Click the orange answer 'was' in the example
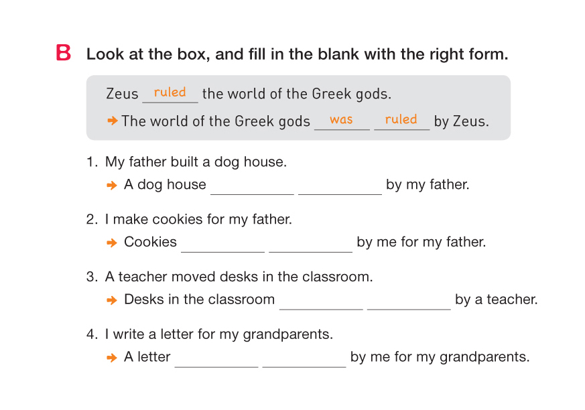585x410 pixels. pos(341,120)
